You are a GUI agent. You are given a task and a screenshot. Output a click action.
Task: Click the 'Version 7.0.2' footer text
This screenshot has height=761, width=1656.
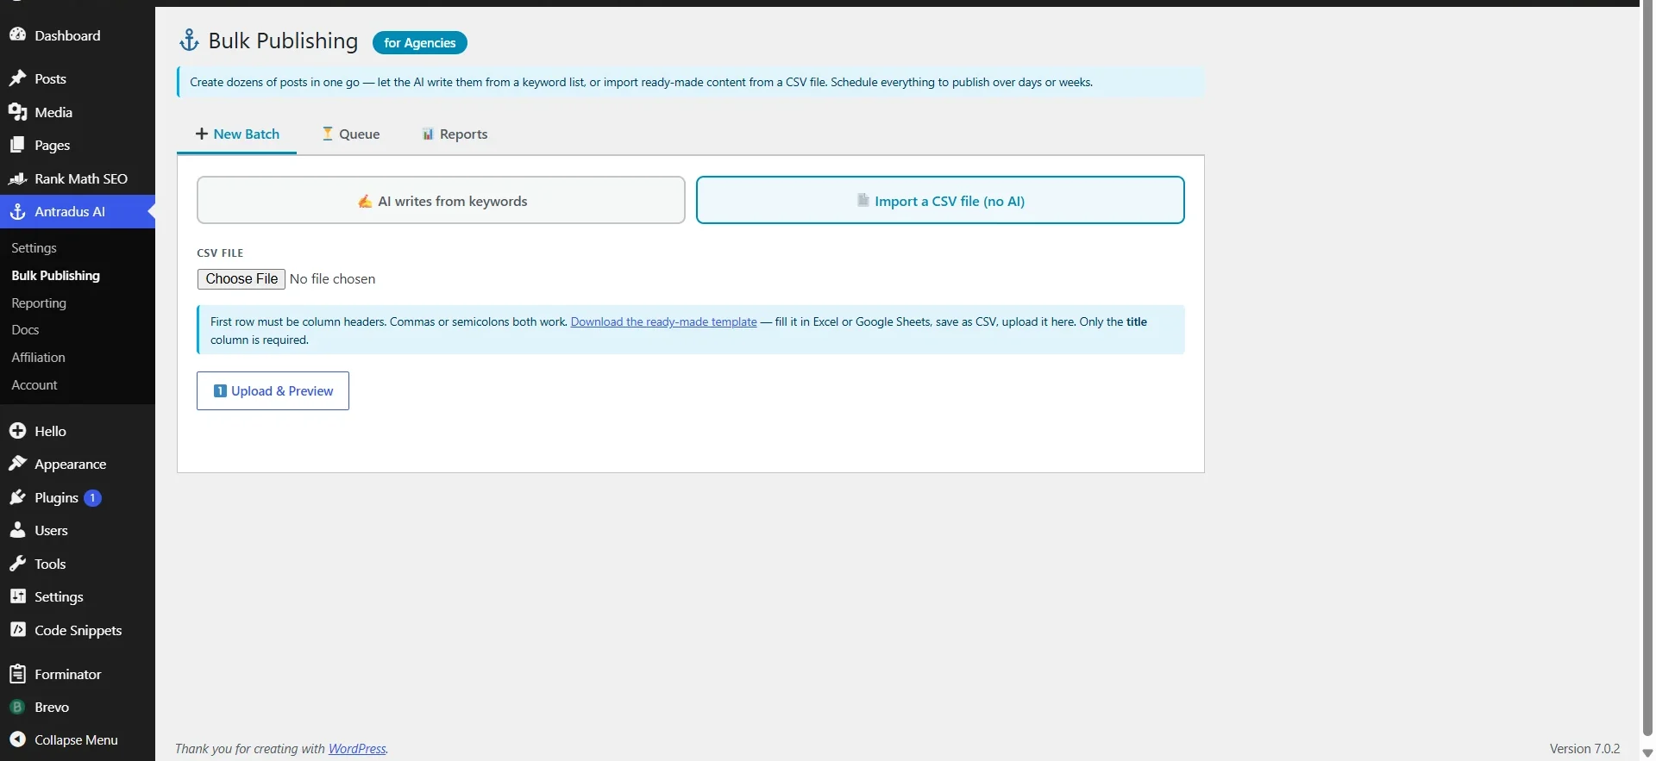[1584, 749]
